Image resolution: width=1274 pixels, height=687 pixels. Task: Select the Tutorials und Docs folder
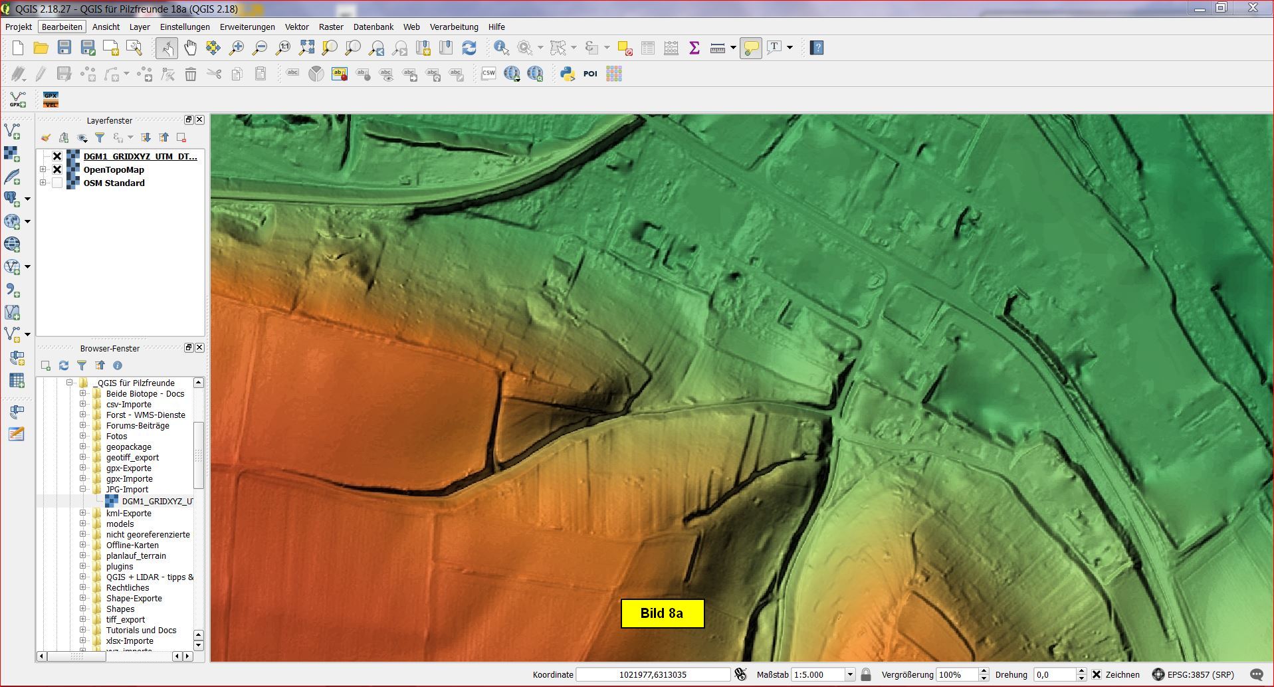click(x=141, y=630)
